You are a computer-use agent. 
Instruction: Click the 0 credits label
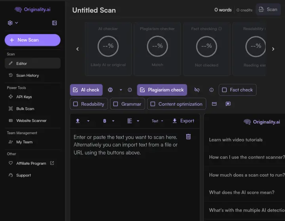[x=245, y=10]
